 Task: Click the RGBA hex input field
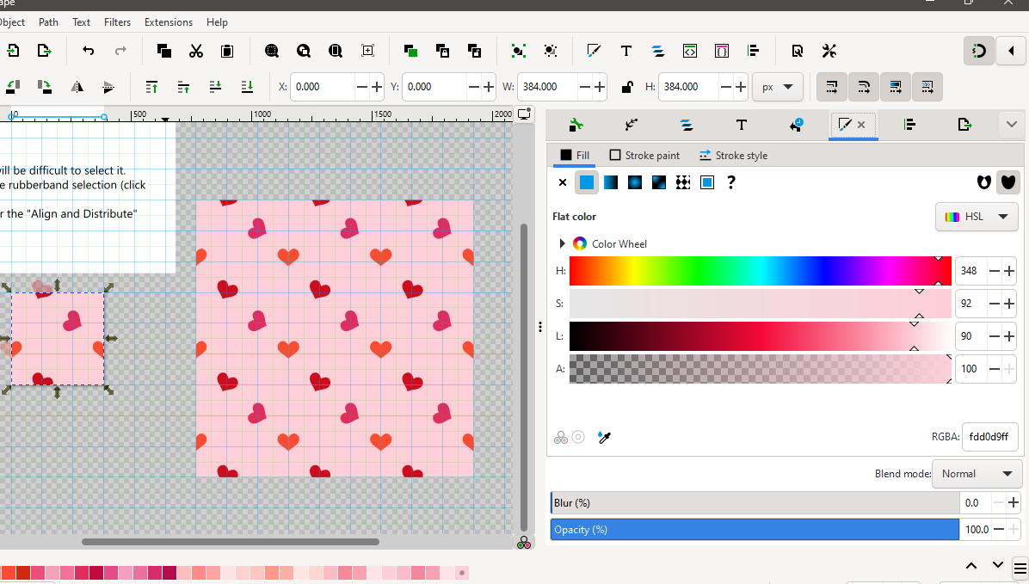[989, 437]
